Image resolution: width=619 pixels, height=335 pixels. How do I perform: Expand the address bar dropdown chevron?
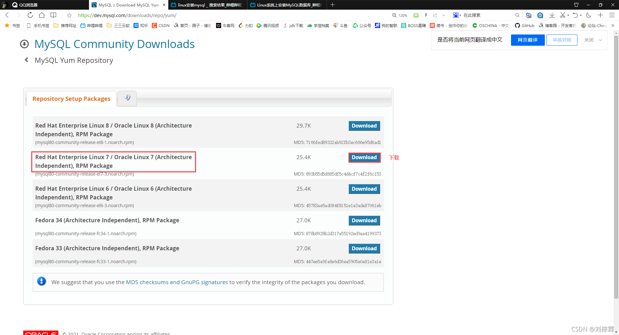tap(444, 15)
